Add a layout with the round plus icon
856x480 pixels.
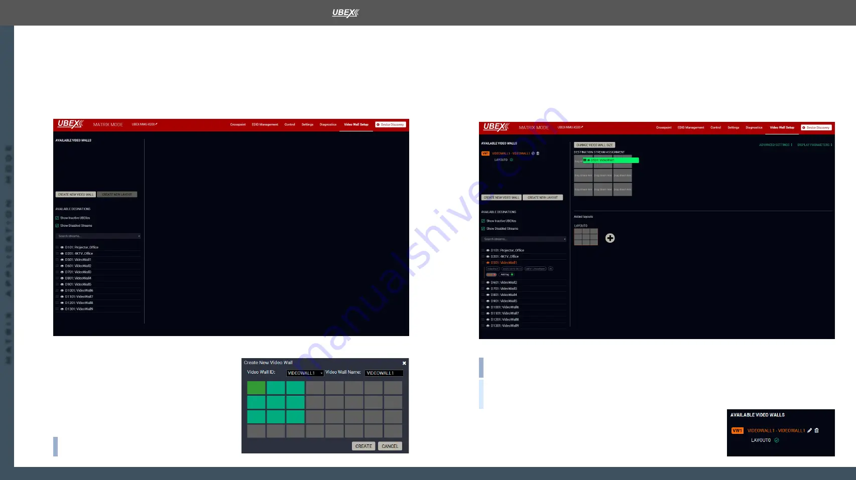point(610,238)
